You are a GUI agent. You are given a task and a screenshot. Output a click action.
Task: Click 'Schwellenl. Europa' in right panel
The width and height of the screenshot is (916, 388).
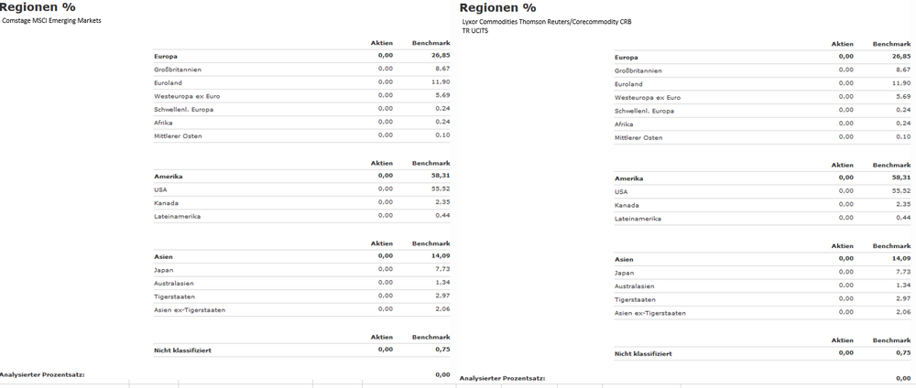[x=644, y=111]
